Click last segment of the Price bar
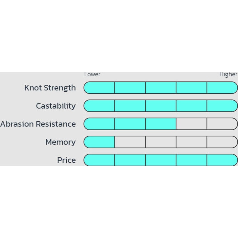The image size is (238, 238). click(222, 160)
